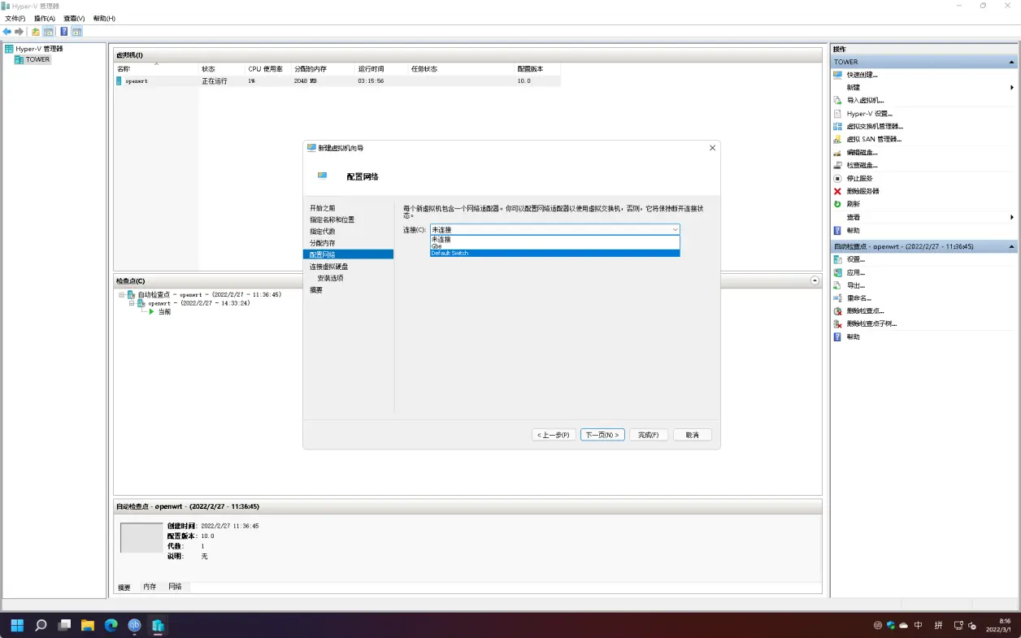Select the 当前 node in checkpoint tree

[x=164, y=312]
